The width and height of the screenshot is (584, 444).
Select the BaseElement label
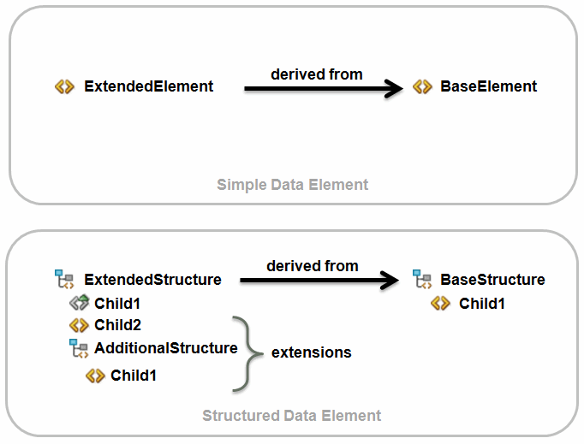(488, 86)
